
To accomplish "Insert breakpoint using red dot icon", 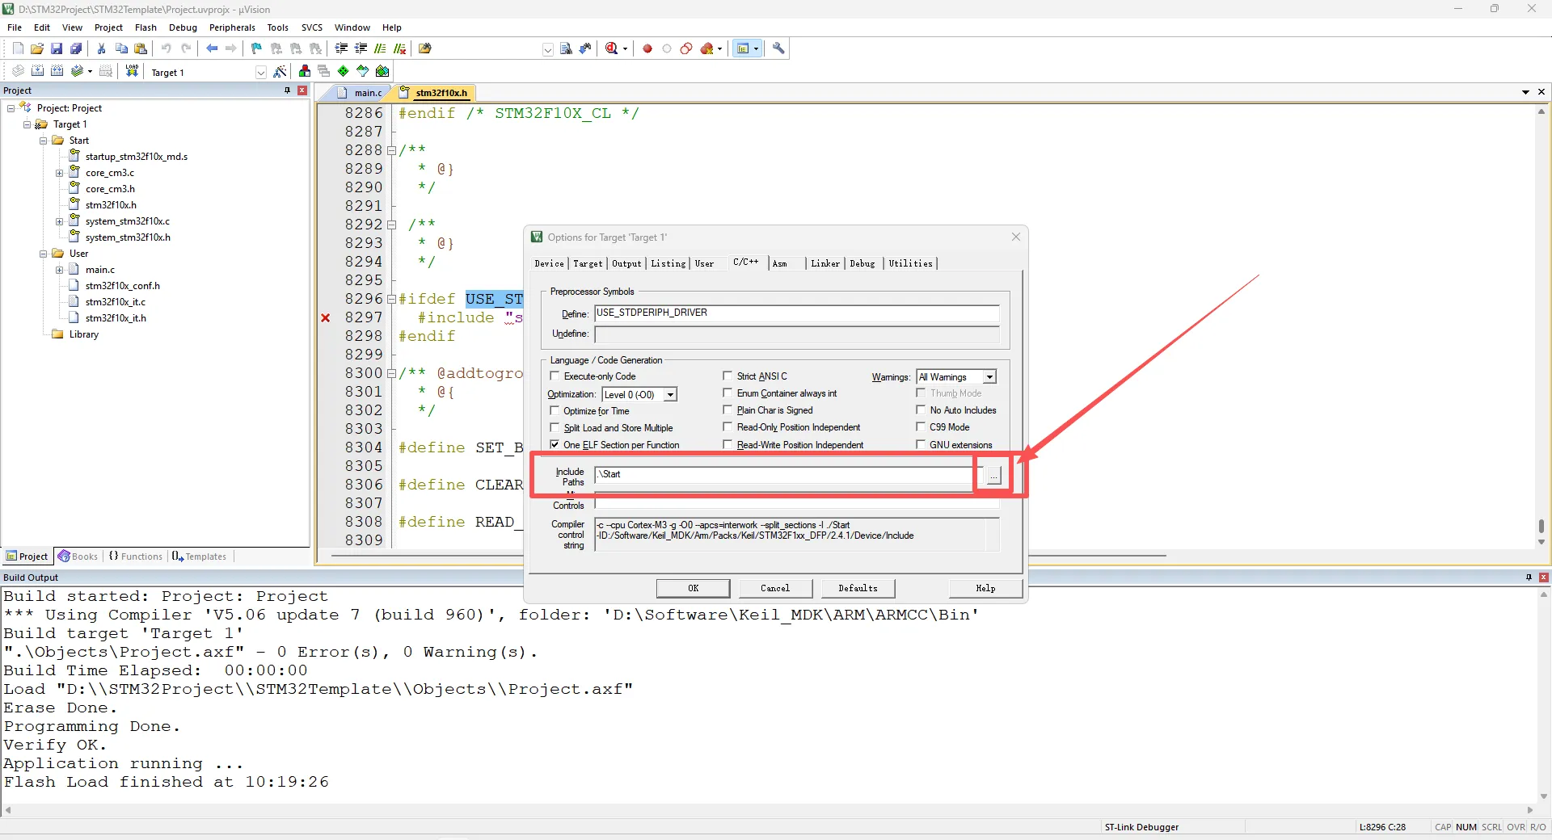I will point(647,48).
